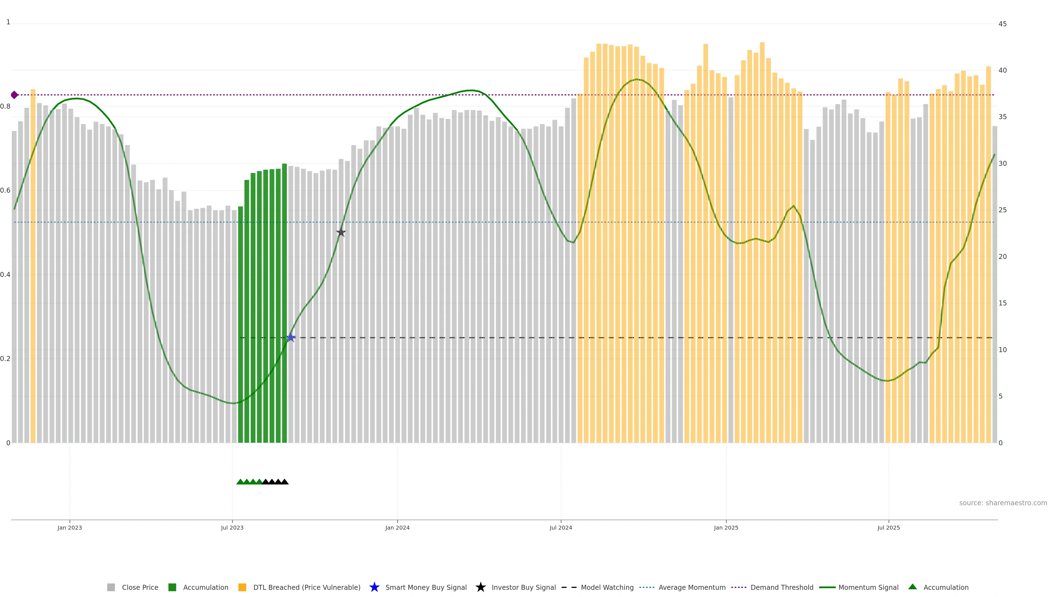1061x597 pixels.
Task: Toggle Demand Threshold legend entry
Action: click(781, 587)
